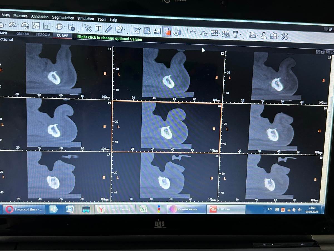Open the Yandex browser taskbar button
Viewport: 334px width, 251px height.
[x=115, y=209]
